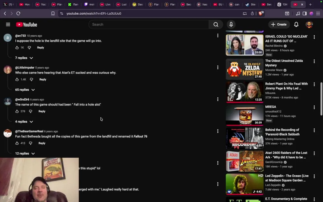The height and width of the screenshot is (202, 323).
Task: Open notifications bell
Action: pyautogui.click(x=296, y=24)
